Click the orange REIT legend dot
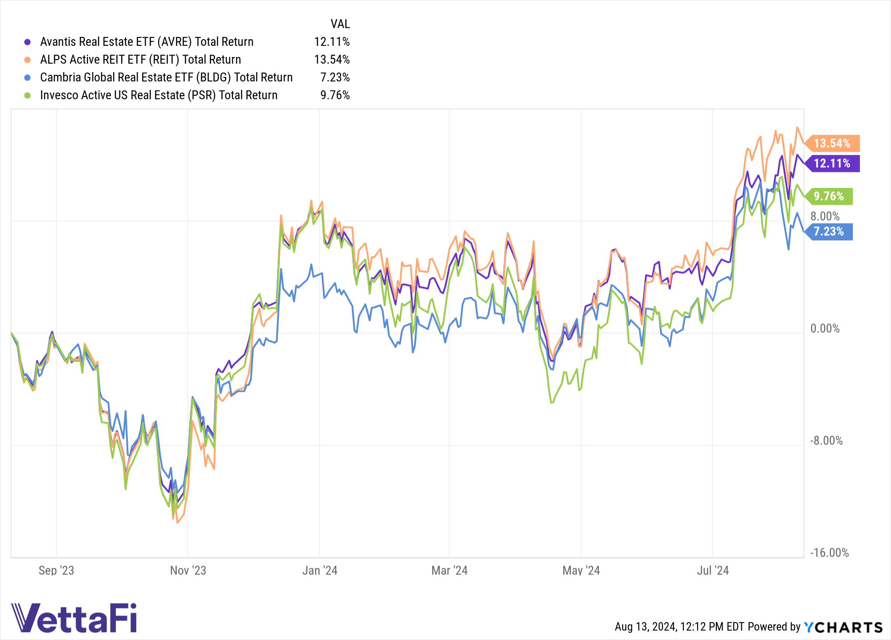Screen dimensions: 891x640 28,60
